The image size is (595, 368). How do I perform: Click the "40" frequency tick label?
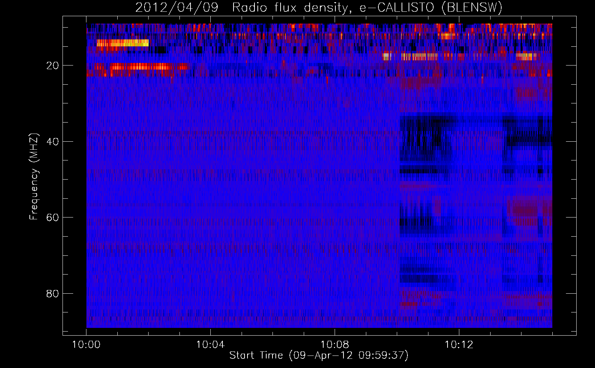point(53,141)
